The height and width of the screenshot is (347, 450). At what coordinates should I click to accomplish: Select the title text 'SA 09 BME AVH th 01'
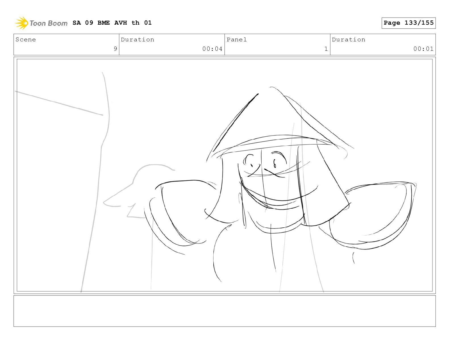[x=112, y=23]
